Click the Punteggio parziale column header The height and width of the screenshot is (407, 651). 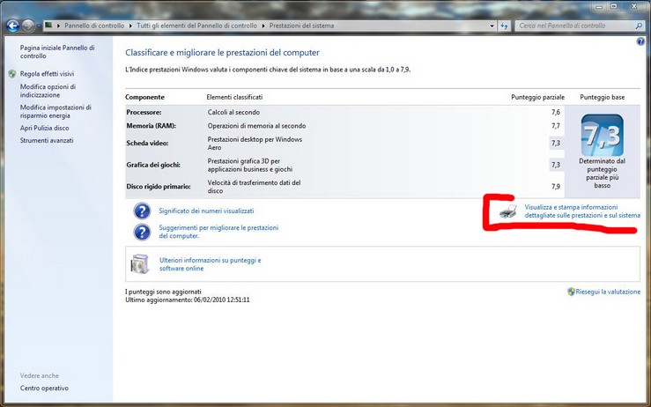(537, 97)
